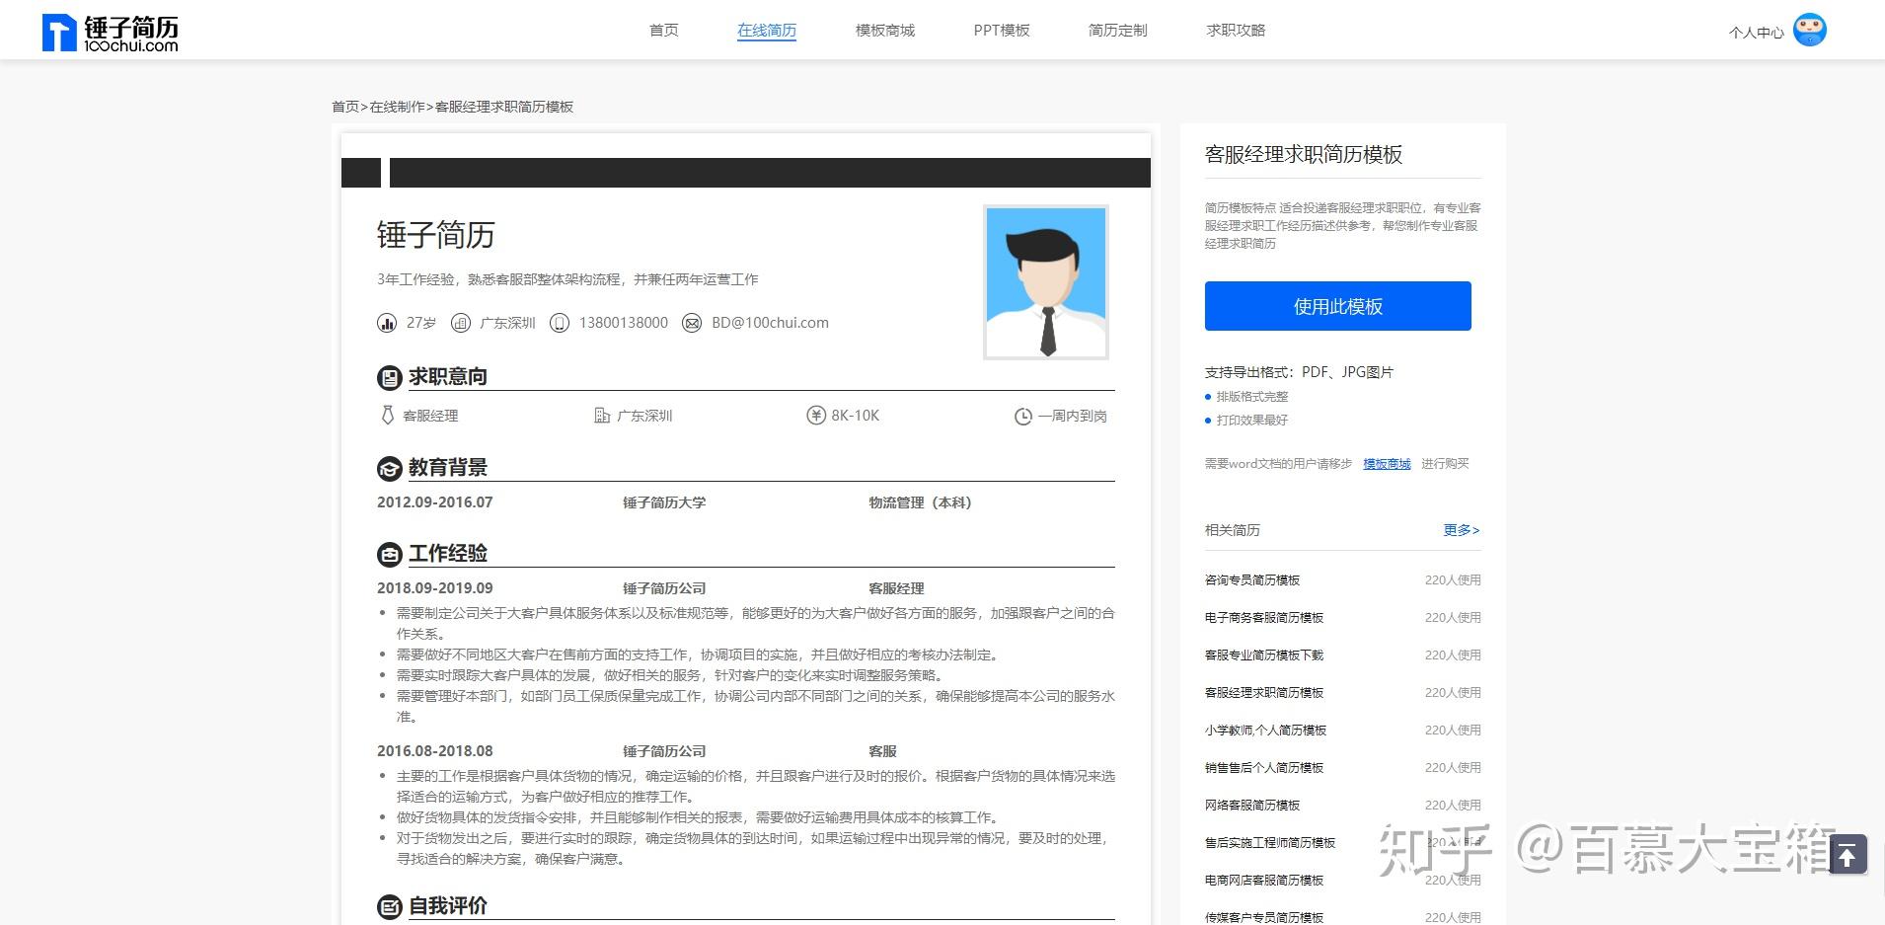Viewport: 1885px width, 925px height.
Task: Open 网络客服简历模板
Action: 1252,806
